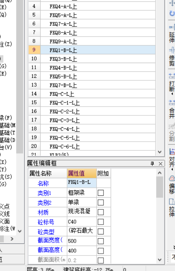Image resolution: width=175 pixels, height=271 pixels.
Task: Toggle 附加 checkbox for 砼类型
Action: 101,232
